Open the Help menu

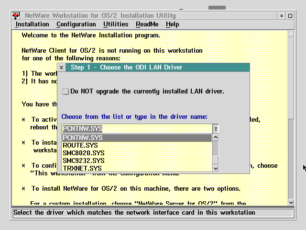click(x=172, y=24)
